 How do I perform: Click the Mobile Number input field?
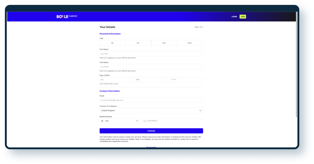[x=172, y=121]
